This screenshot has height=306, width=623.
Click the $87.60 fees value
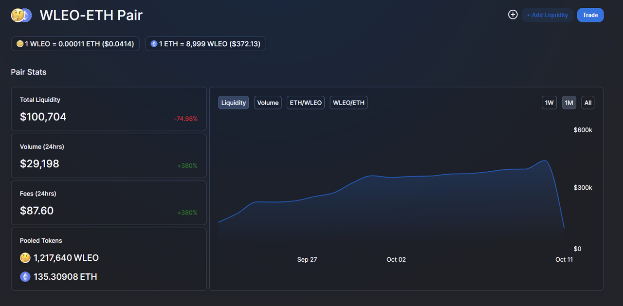[37, 211]
